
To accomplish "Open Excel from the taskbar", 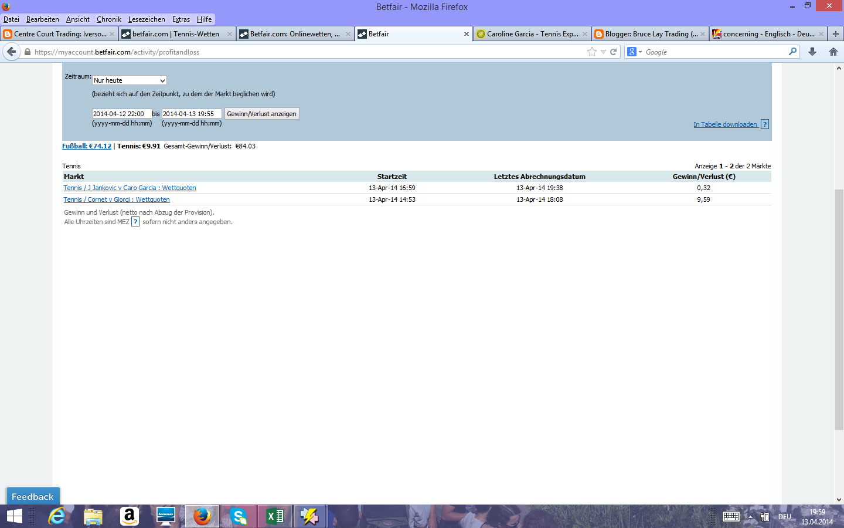I will pyautogui.click(x=275, y=516).
